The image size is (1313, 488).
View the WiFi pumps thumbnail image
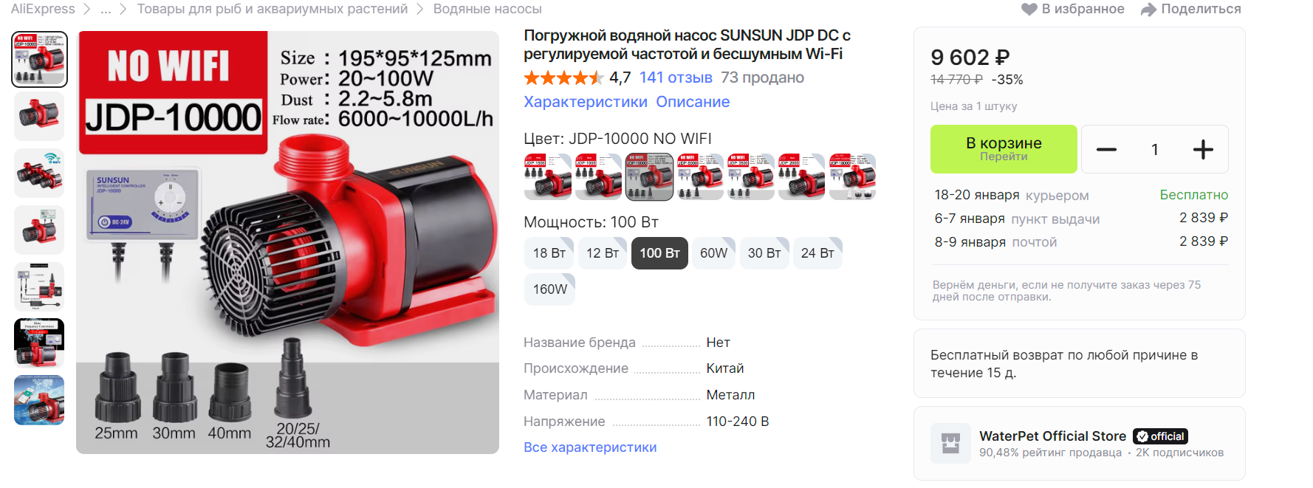click(39, 173)
